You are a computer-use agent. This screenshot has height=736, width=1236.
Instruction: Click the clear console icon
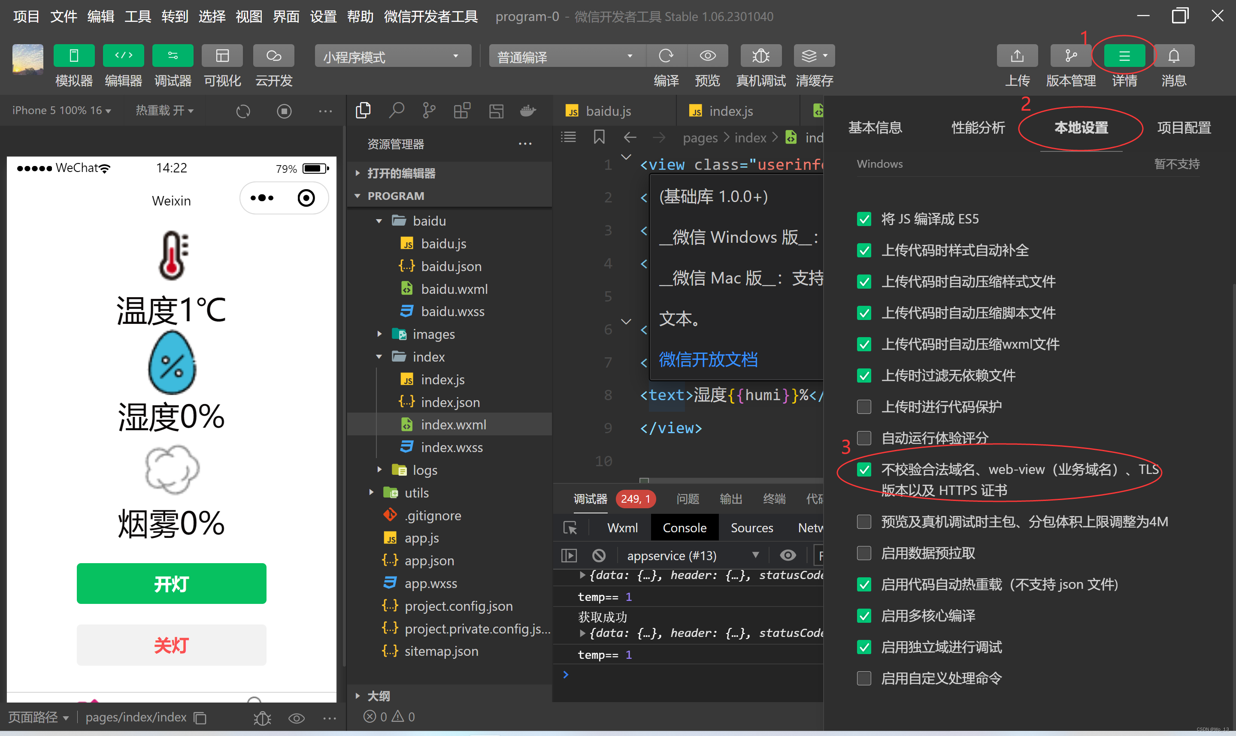tap(598, 555)
